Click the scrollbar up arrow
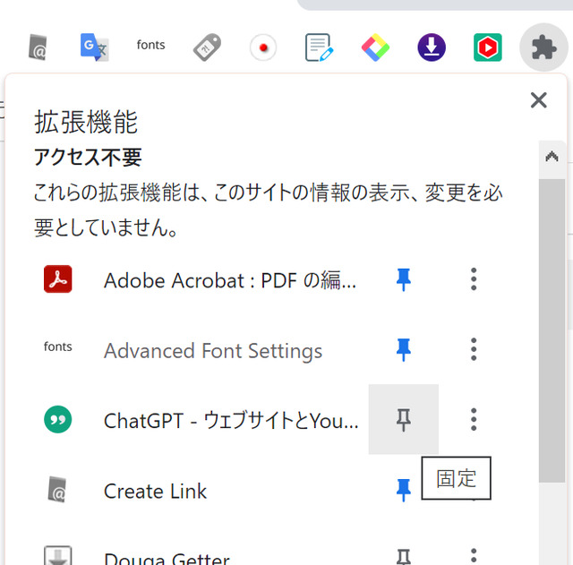 click(552, 158)
